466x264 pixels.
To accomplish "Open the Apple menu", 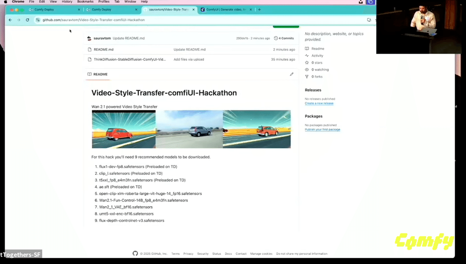I will pos(5,2).
